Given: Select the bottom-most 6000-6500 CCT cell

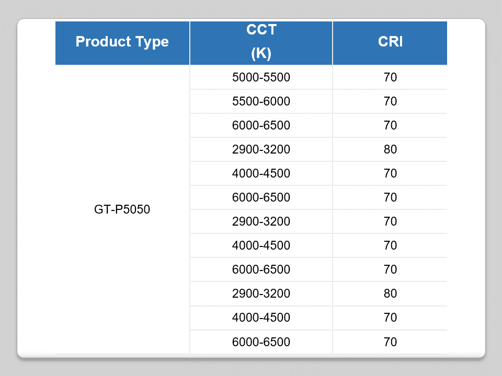Looking at the screenshot, I should pos(261,342).
